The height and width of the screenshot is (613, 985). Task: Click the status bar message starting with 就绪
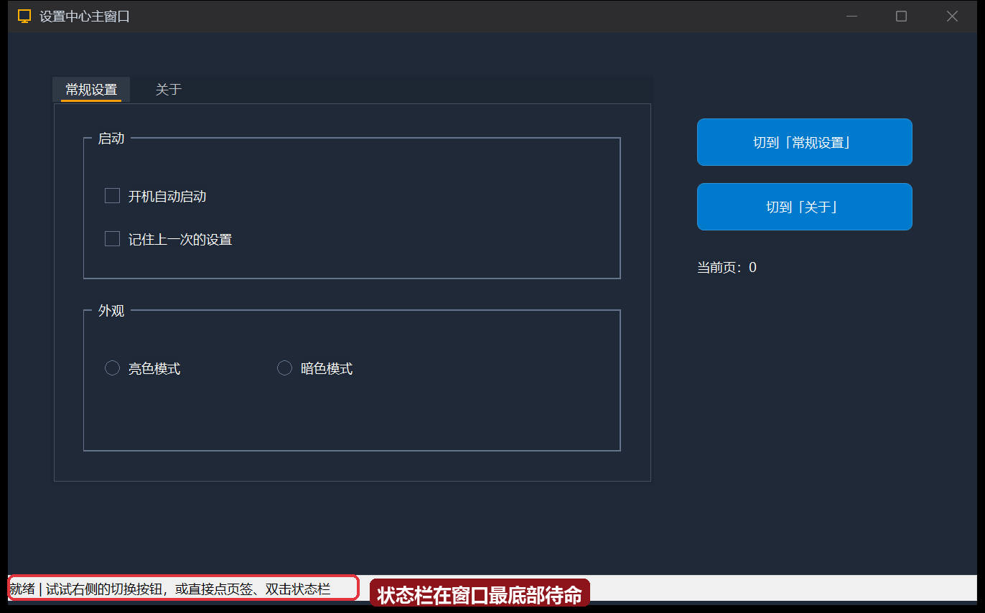170,589
